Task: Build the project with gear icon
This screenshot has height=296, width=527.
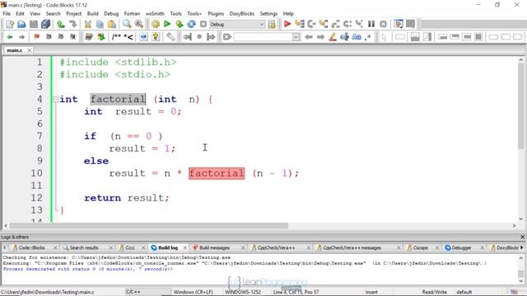Action: (x=156, y=24)
